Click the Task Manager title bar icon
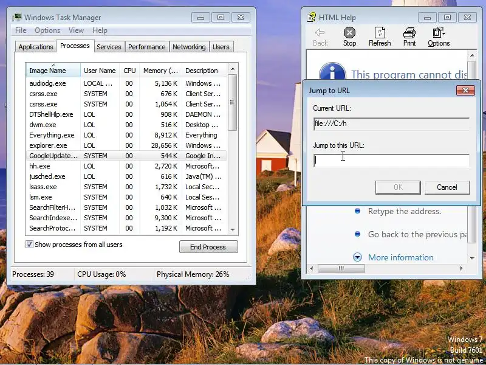This screenshot has height=365, width=486. click(x=17, y=18)
